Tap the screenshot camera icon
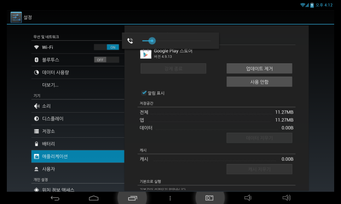This screenshot has height=204, width=341. click(x=209, y=198)
